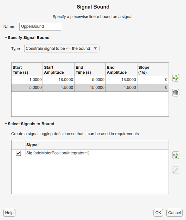
Task: Select Slope cell in the second row
Action: (153, 88)
